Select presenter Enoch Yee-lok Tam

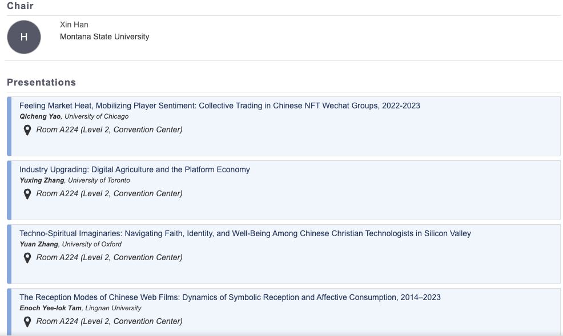[x=50, y=308]
